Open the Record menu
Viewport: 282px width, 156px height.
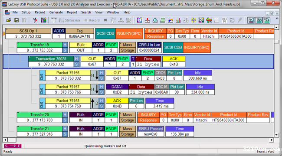point(40,13)
